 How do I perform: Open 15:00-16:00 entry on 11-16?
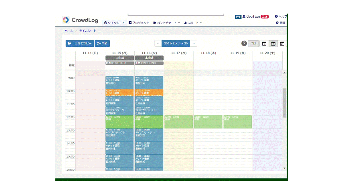click(149, 161)
